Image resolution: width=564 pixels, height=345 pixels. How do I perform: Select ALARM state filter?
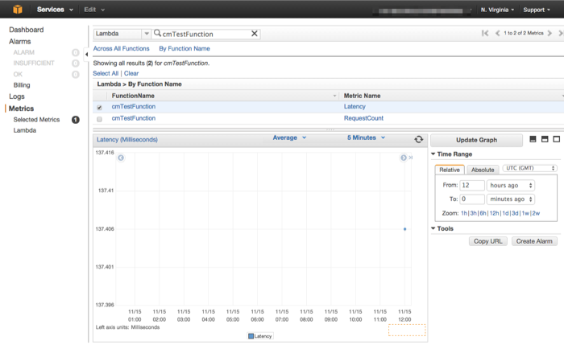pos(23,52)
